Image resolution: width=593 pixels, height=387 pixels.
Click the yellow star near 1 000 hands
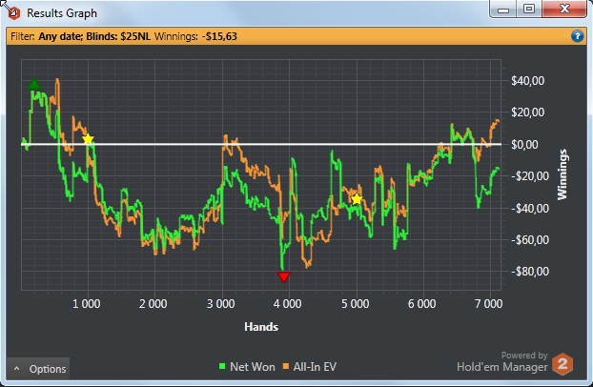[x=88, y=139]
